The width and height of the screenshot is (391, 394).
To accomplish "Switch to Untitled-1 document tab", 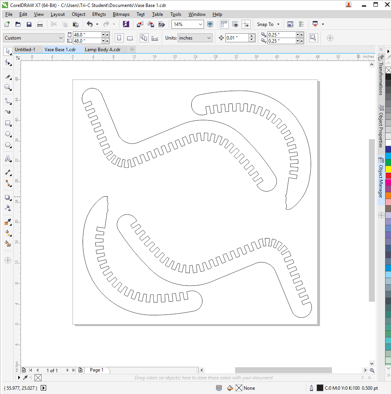I will (25, 50).
